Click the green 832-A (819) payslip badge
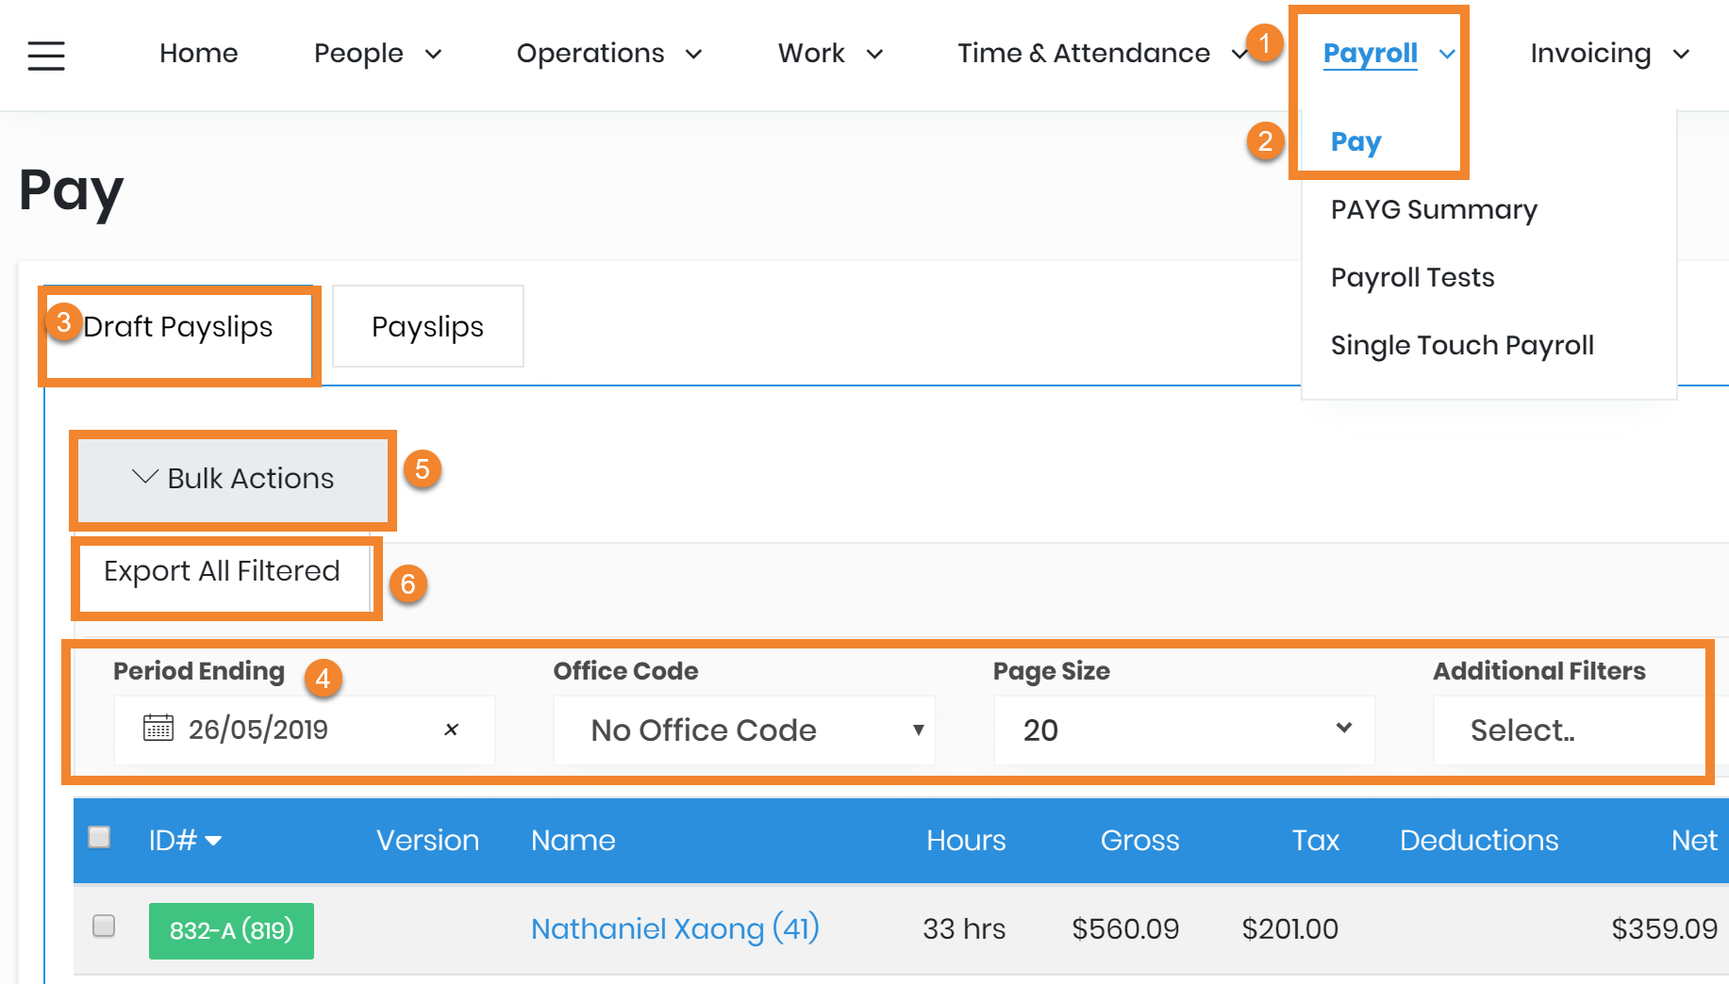The image size is (1729, 984). pos(231,930)
